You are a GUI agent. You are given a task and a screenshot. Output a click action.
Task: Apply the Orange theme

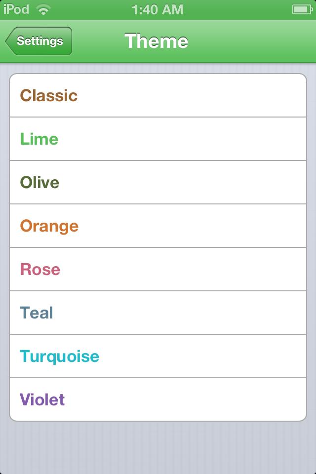(158, 226)
